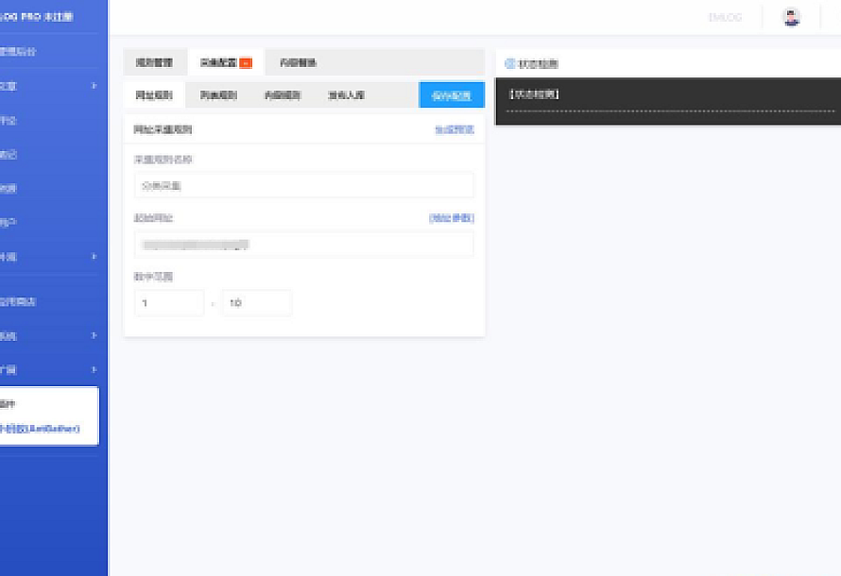
Task: Focus the 起始网址 input field
Action: [x=303, y=245]
